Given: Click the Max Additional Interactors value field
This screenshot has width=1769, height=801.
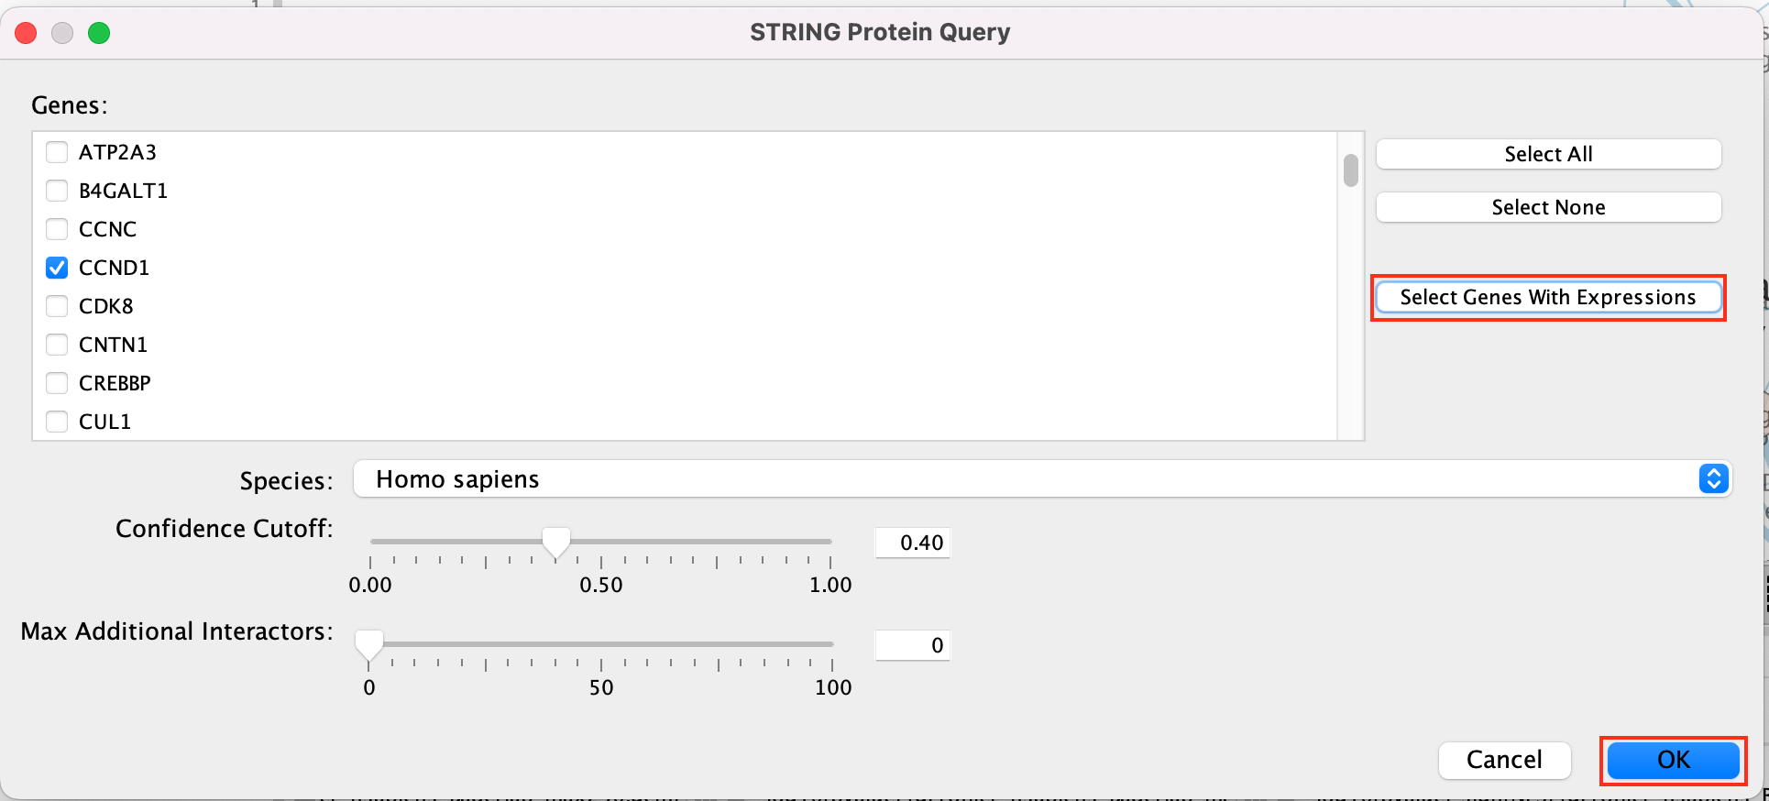Looking at the screenshot, I should [x=913, y=645].
